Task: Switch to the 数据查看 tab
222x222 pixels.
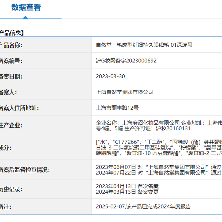Action: [26, 8]
